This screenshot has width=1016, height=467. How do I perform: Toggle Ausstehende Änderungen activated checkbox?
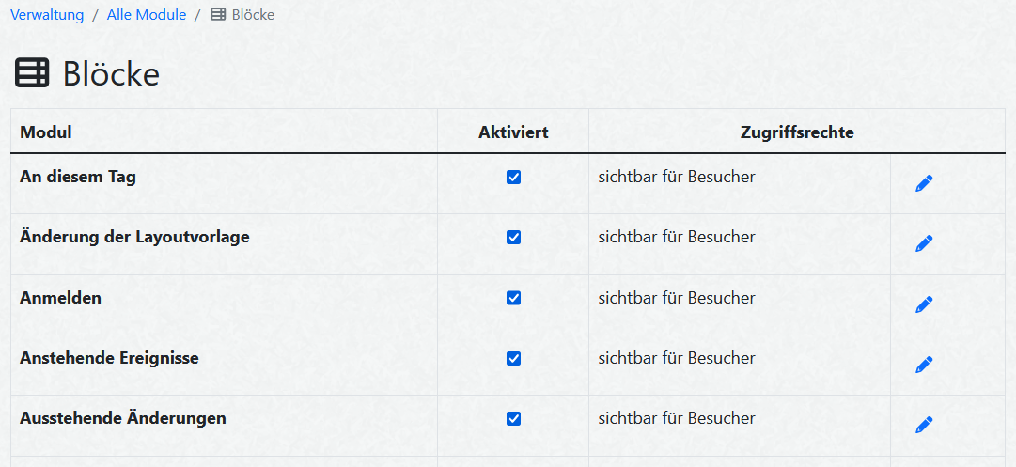pos(513,418)
